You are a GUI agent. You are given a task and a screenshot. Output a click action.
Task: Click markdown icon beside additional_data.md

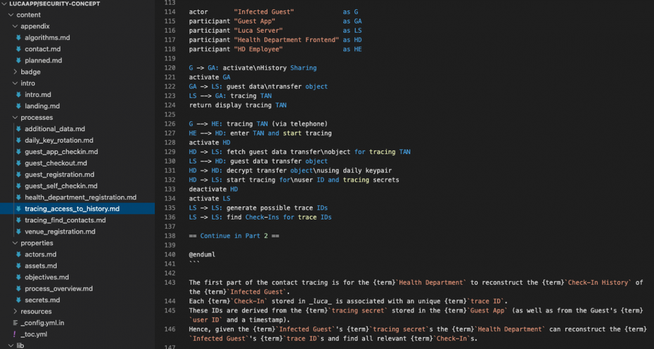coord(18,129)
